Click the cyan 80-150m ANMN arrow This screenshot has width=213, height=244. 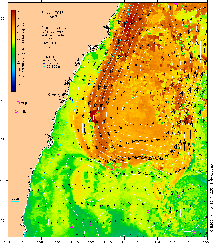coord(44,67)
